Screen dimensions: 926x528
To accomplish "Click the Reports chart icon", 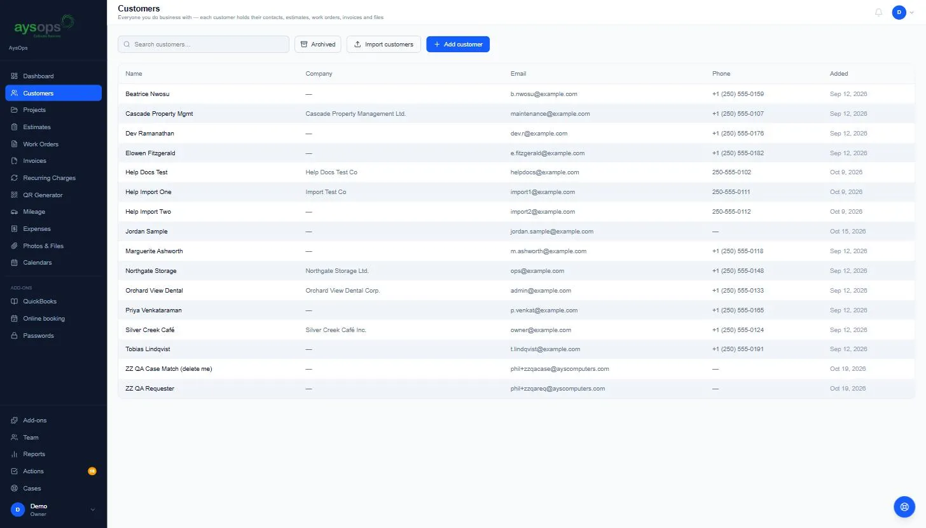I will click(x=15, y=454).
